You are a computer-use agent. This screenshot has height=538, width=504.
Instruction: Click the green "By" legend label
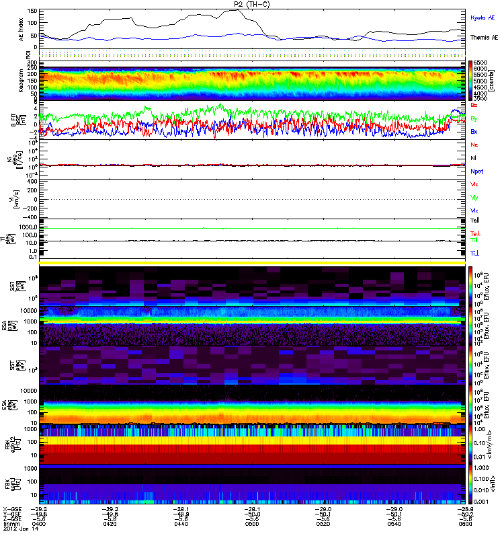(x=474, y=119)
